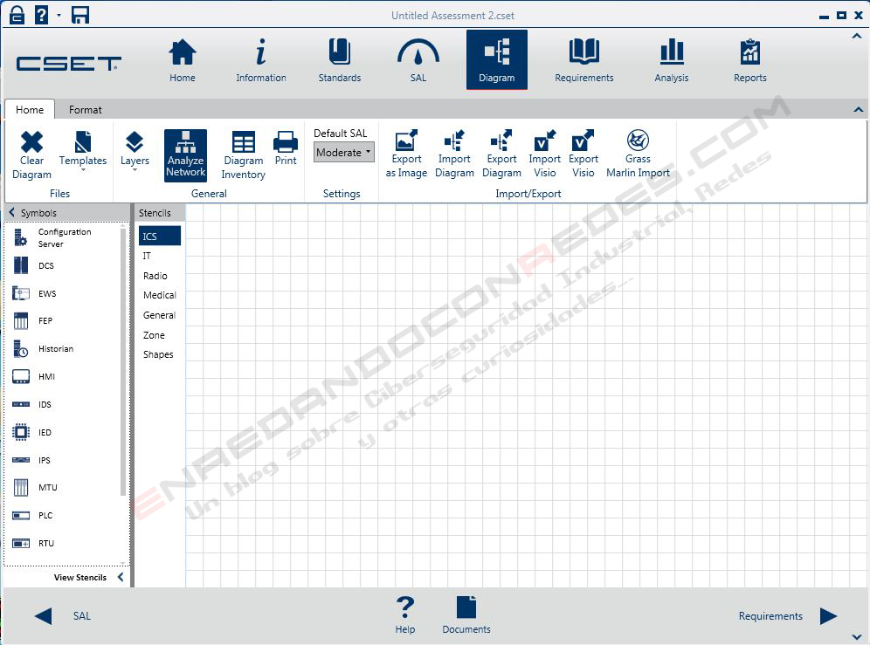Run Analyze Network

[x=185, y=153]
